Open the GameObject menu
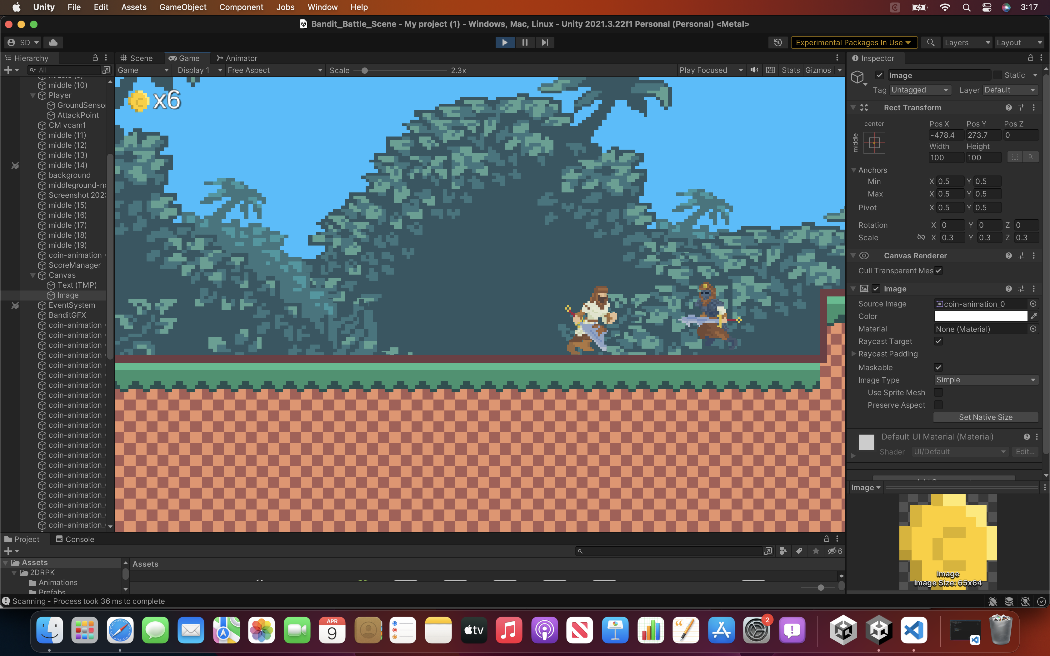The height and width of the screenshot is (656, 1050). (x=183, y=7)
